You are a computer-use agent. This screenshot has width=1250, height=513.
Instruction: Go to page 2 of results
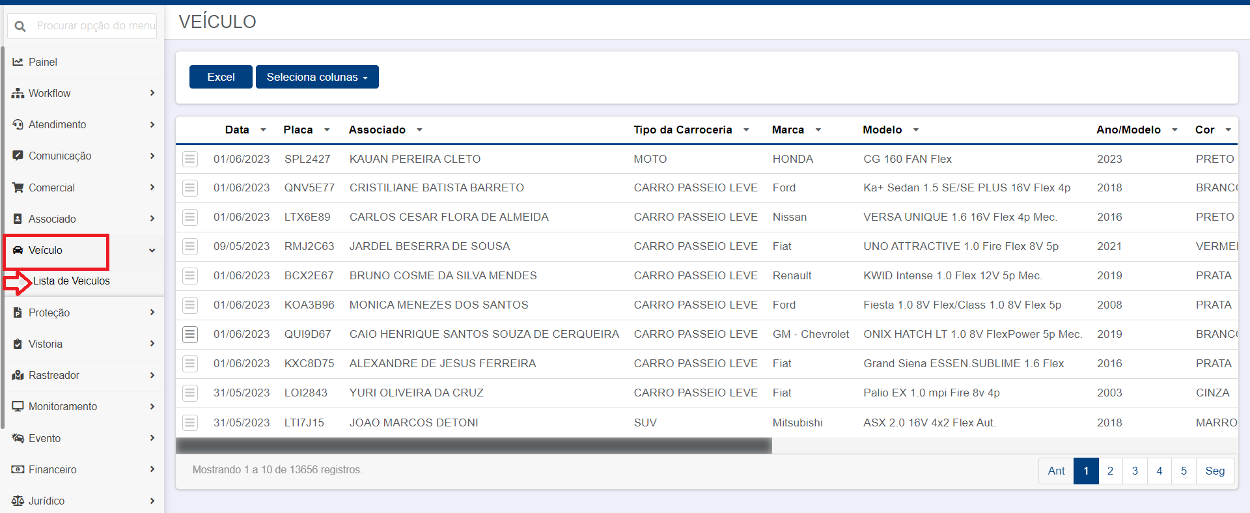[1110, 471]
